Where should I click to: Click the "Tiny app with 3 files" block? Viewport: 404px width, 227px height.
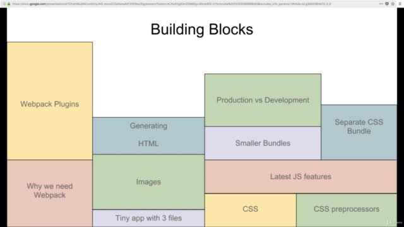(x=149, y=218)
